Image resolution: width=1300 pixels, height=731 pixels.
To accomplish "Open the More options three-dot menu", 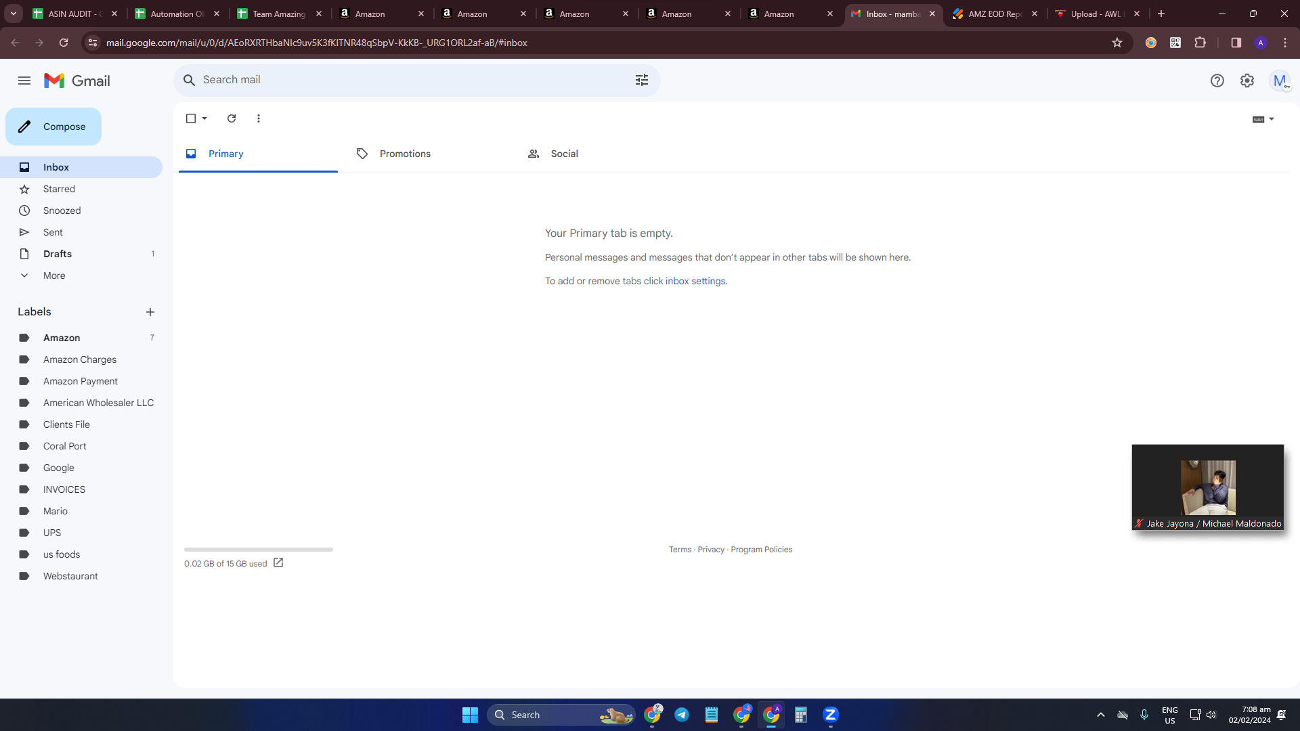I will (x=259, y=118).
